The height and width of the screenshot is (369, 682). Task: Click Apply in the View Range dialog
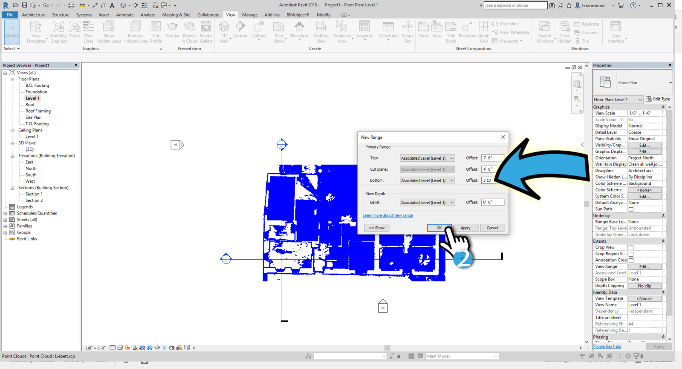coord(465,228)
